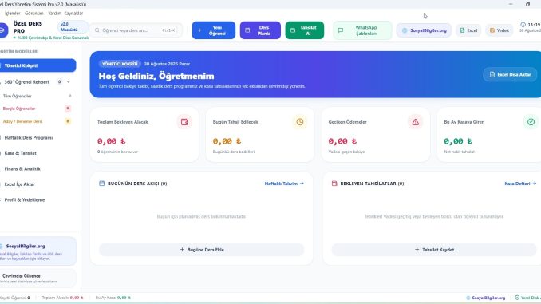Image resolution: width=541 pixels, height=304 pixels.
Task: Click the 0,00 ₺ Toplam Bekleyen Alacak amount
Action: click(x=111, y=141)
